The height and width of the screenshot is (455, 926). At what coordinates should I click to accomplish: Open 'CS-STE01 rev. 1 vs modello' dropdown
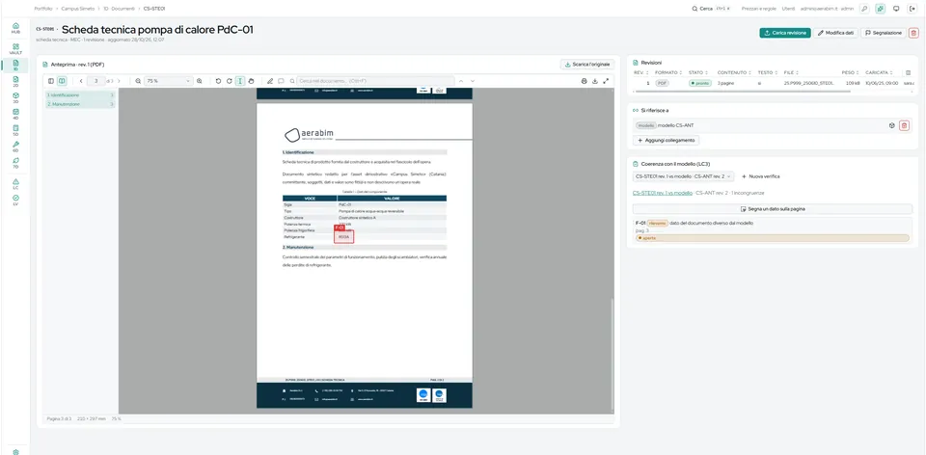click(x=683, y=176)
